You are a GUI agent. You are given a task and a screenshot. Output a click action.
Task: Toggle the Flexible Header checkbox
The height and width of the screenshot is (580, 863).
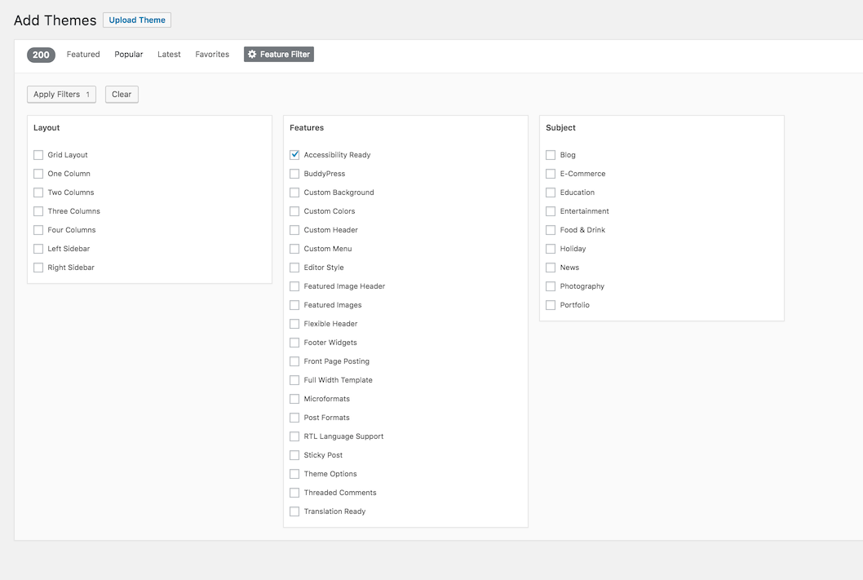click(294, 323)
